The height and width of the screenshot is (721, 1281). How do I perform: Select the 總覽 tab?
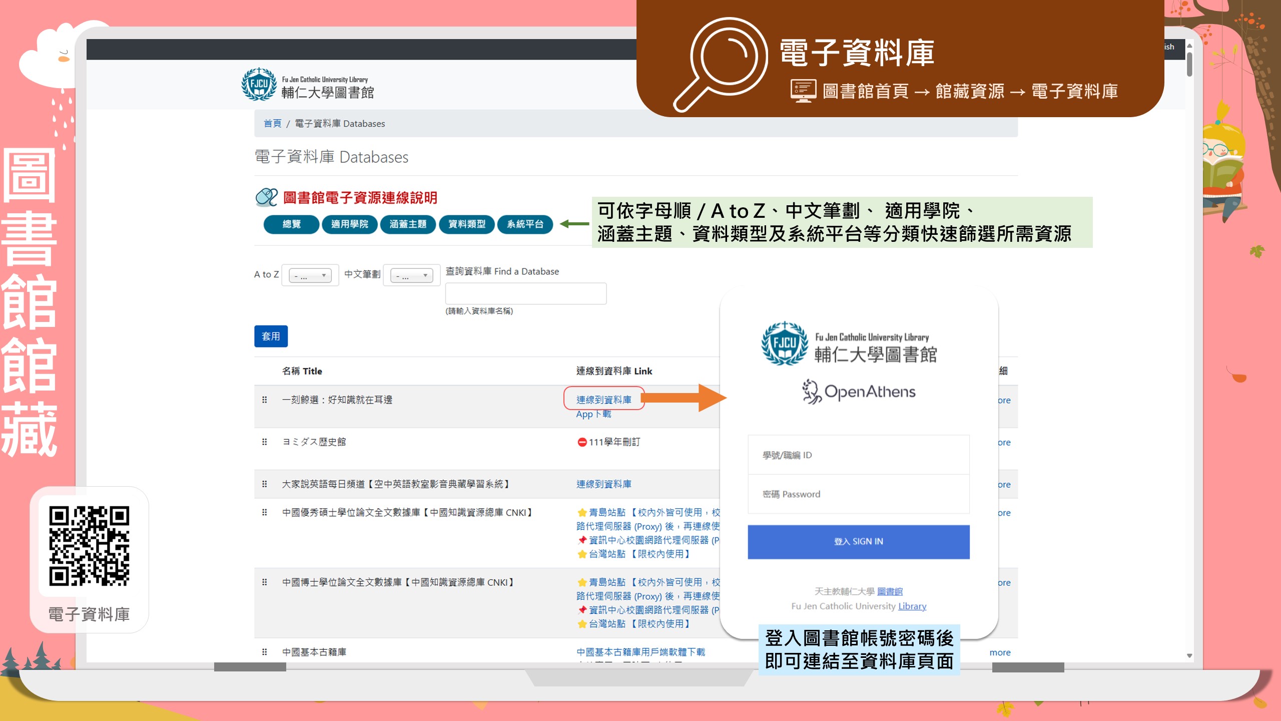[x=291, y=224]
